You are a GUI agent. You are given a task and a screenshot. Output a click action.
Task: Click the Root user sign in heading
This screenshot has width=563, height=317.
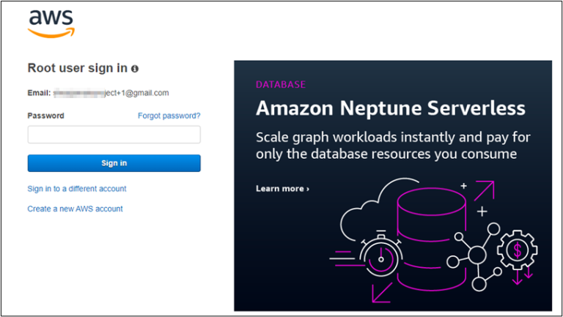(x=78, y=68)
